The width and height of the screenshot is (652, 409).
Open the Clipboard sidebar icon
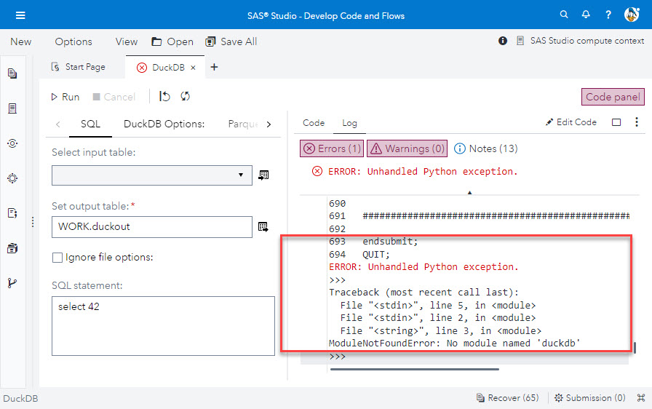point(12,248)
